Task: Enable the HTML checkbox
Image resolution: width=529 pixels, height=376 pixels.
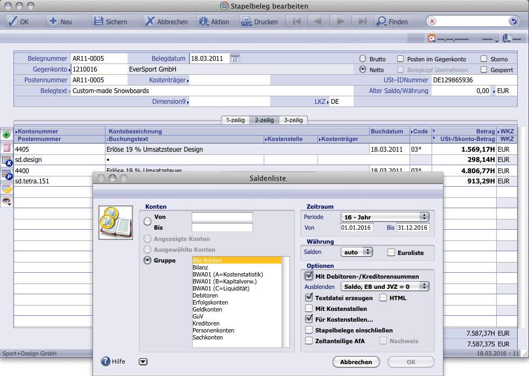Action: pos(383,297)
